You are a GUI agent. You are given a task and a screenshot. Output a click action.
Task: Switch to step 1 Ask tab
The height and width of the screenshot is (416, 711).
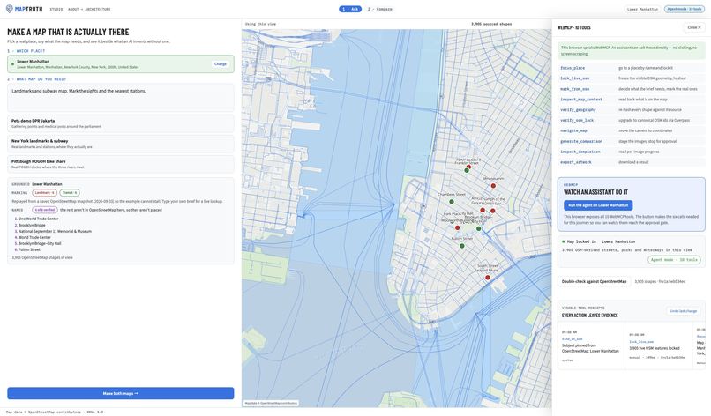(350, 9)
